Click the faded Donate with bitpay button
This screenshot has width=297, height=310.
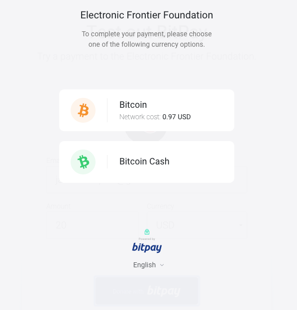(147, 291)
